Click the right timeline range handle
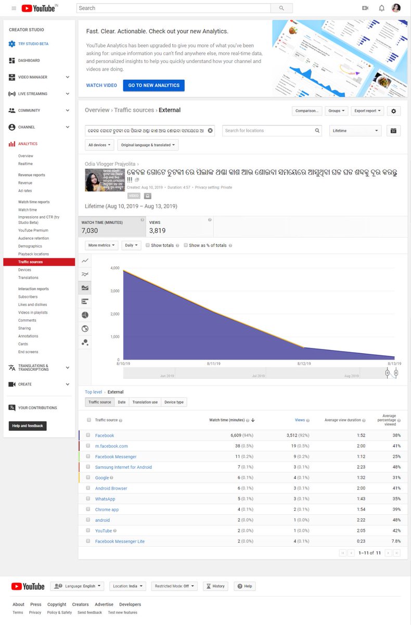The image size is (411, 625). click(396, 373)
